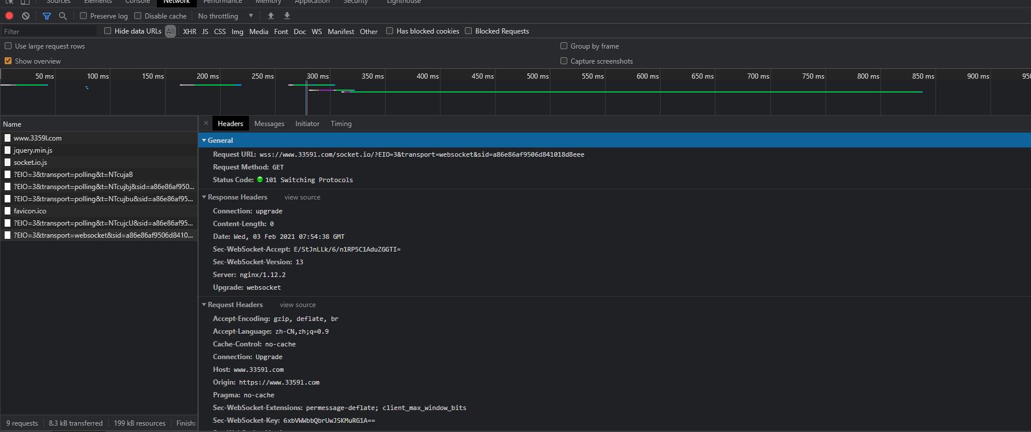Clear the network log
The image size is (1031, 432).
coord(25,16)
